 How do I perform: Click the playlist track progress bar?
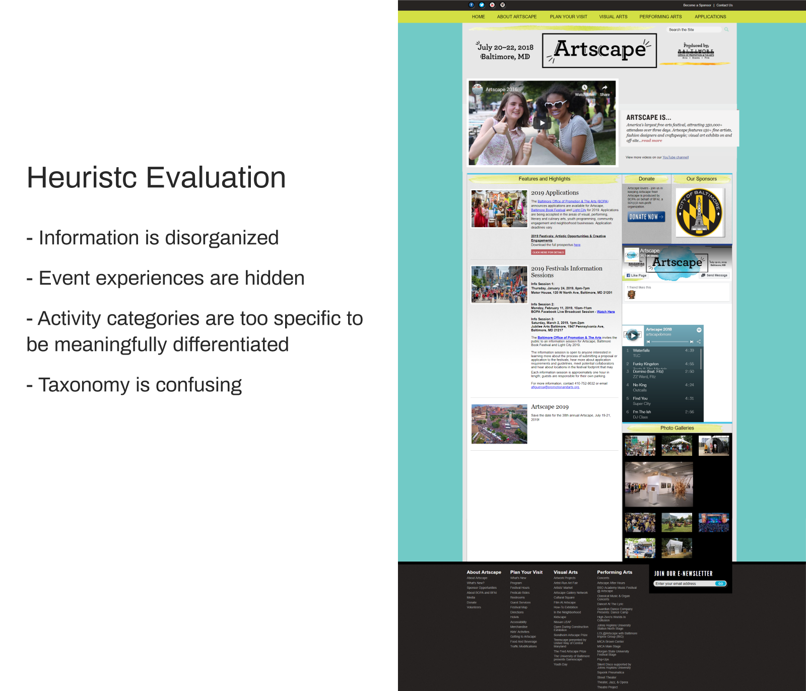669,341
